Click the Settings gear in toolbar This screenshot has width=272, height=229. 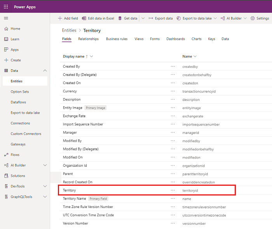point(253,18)
